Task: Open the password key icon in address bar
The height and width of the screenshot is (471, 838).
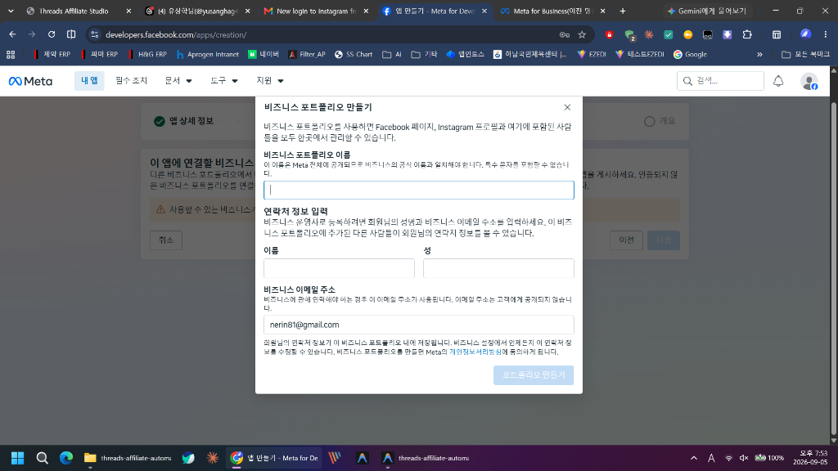Action: click(x=565, y=34)
